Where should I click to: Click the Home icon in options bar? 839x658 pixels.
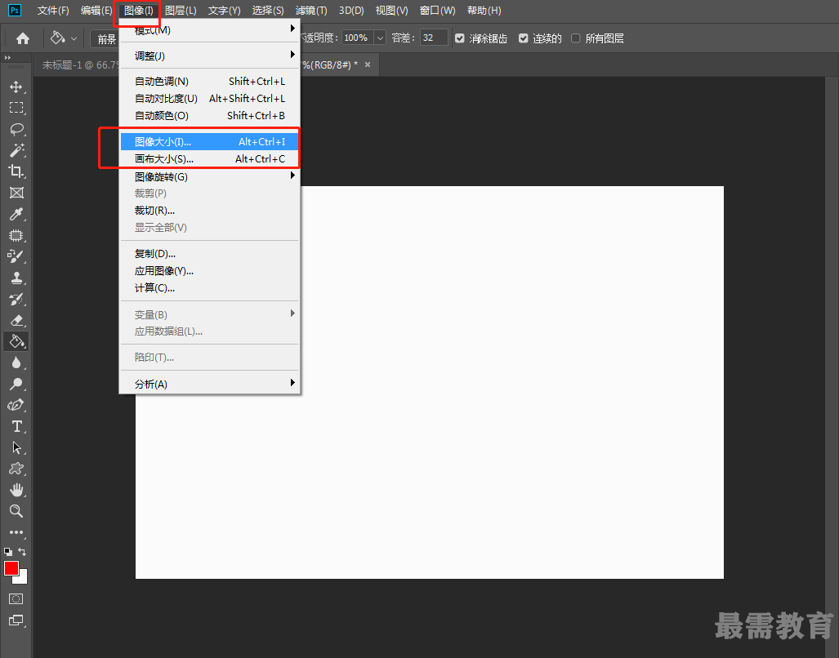pyautogui.click(x=23, y=38)
